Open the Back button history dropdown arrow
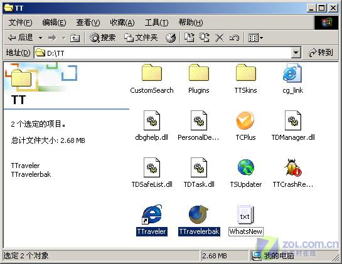Image resolution: width=342 pixels, height=264 pixels. (40, 38)
